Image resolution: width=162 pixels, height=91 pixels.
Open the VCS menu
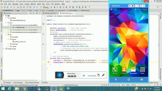tap(52, 4)
